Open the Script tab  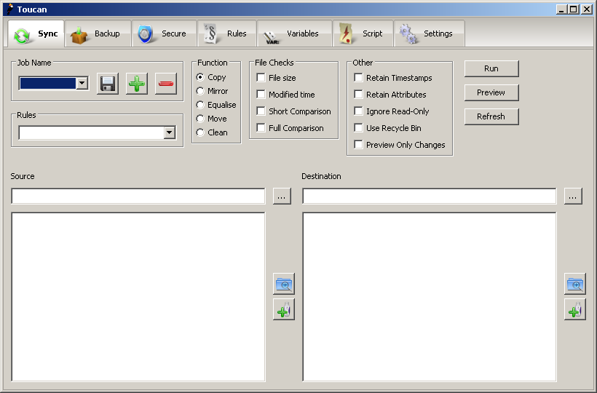point(363,34)
